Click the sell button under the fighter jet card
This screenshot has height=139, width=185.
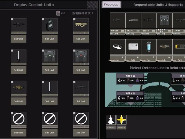[x=111, y=127]
